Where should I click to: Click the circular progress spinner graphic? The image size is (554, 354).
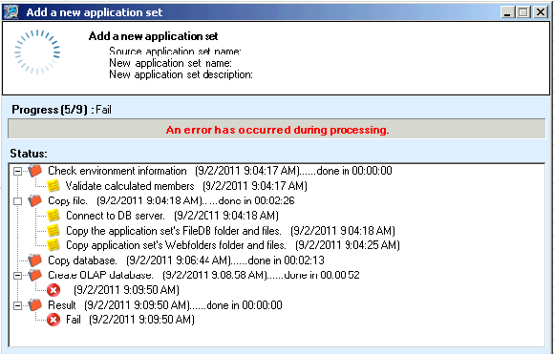(x=37, y=52)
